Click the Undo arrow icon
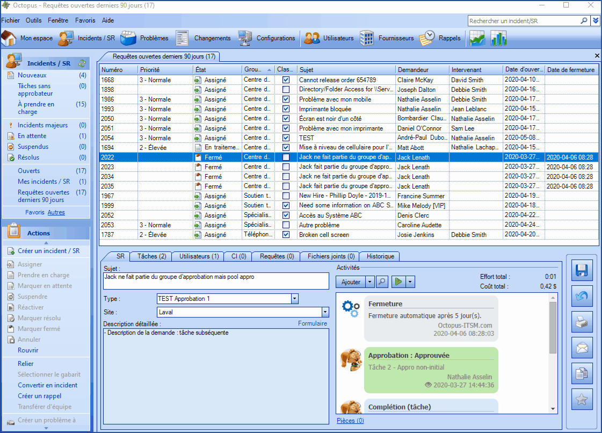602x433 pixels. [x=582, y=297]
